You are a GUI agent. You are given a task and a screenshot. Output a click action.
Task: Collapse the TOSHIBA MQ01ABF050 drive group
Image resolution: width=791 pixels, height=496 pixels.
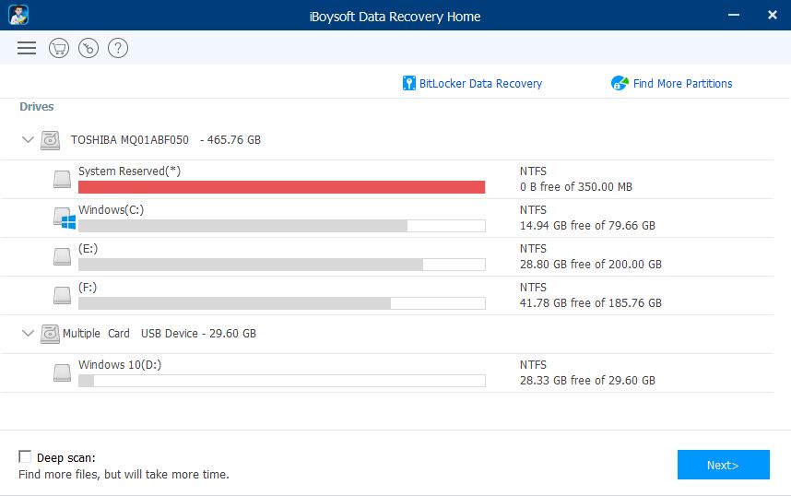(28, 140)
